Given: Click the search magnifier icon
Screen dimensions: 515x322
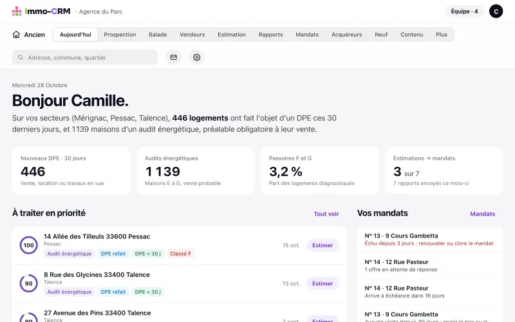Looking at the screenshot, I should pos(21,57).
